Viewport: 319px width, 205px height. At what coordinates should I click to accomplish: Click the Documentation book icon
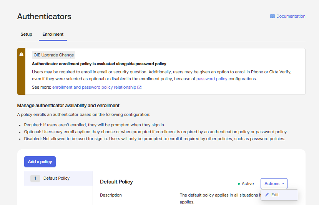pos(272,16)
